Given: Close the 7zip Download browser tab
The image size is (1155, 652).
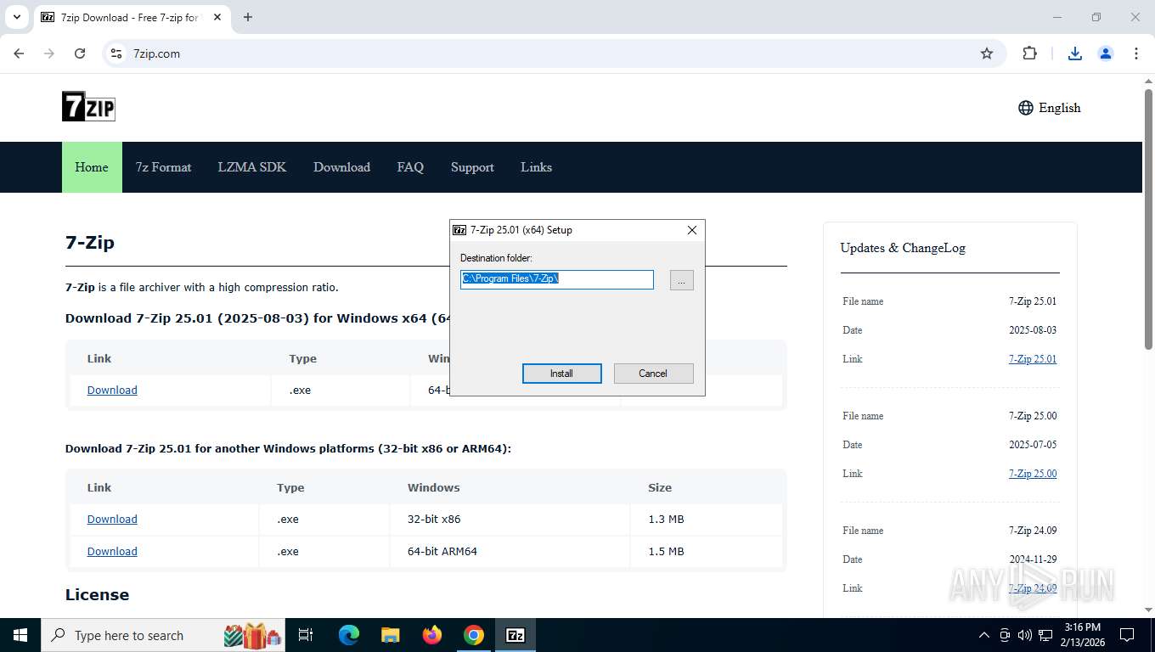Looking at the screenshot, I should [x=217, y=17].
